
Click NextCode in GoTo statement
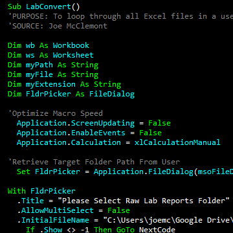click(x=157, y=230)
